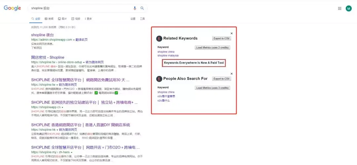Click 转为简体网页 for online-store-setup result
Viewport: 357px width, 165px height.
coord(95,62)
